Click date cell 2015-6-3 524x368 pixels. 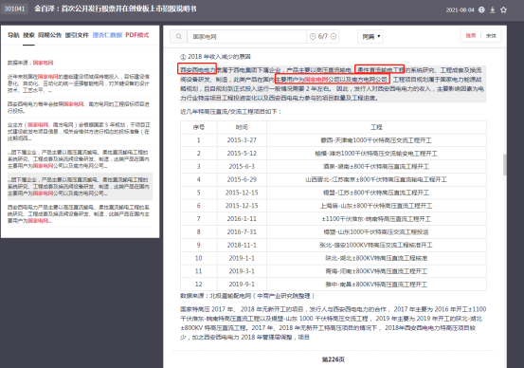coord(242,166)
